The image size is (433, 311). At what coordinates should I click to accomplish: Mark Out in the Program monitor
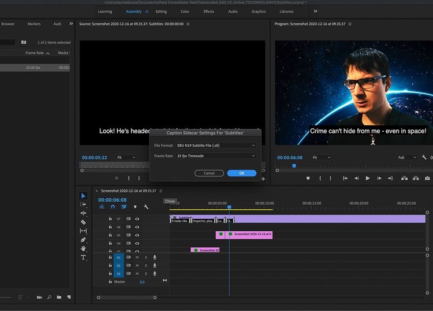(x=330, y=178)
